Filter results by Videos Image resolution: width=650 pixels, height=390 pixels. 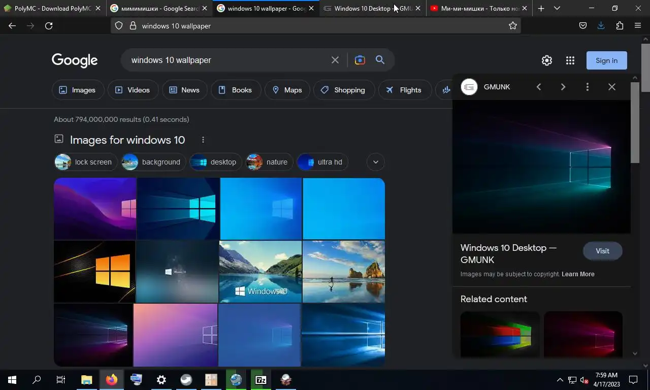coord(133,90)
